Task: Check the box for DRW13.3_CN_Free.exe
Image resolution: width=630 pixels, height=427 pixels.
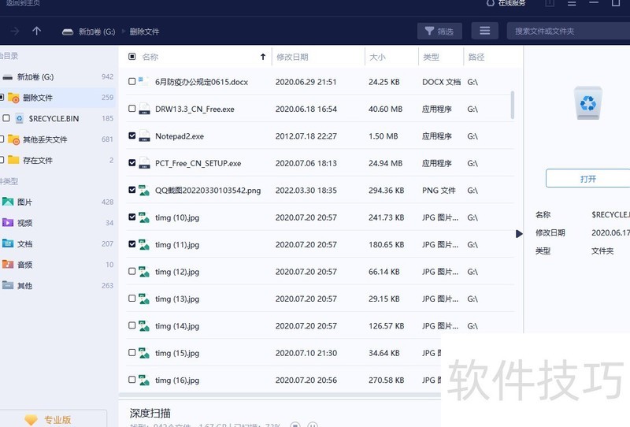Action: [132, 109]
